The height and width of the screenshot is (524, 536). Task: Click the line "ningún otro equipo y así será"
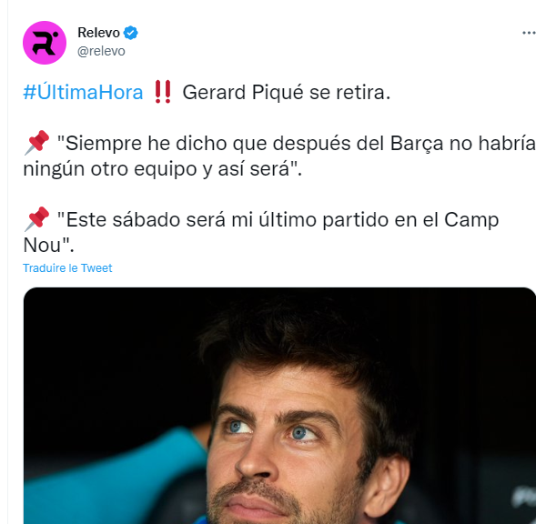point(162,169)
